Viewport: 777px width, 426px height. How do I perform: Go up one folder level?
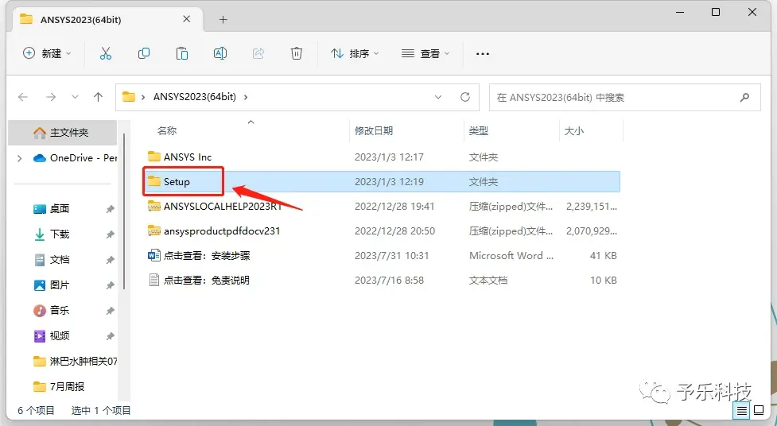(x=98, y=97)
